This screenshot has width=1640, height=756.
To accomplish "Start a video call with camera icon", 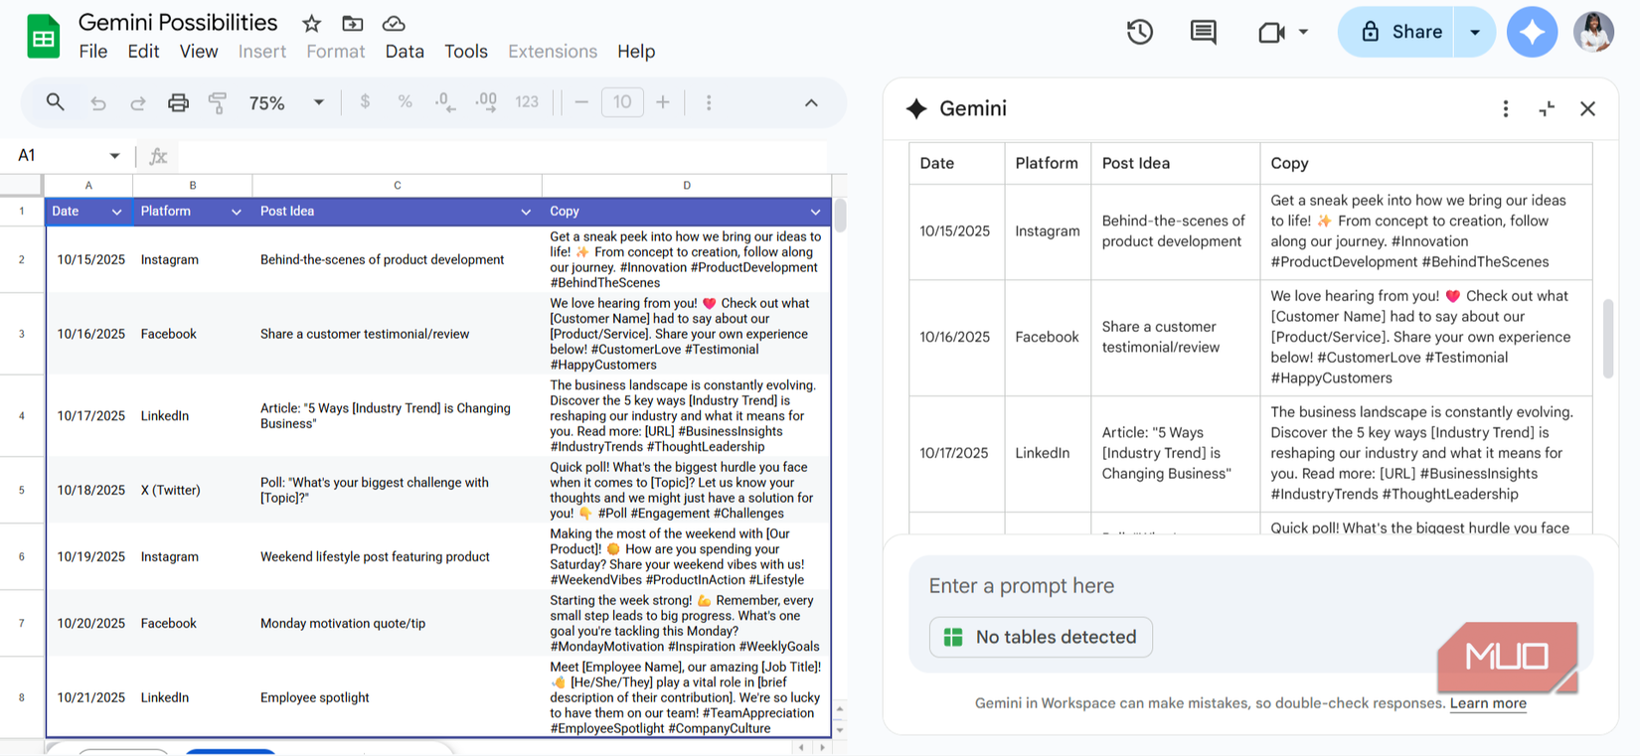I will [x=1271, y=32].
